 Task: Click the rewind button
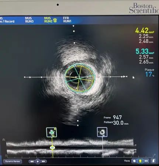coord(32,161)
